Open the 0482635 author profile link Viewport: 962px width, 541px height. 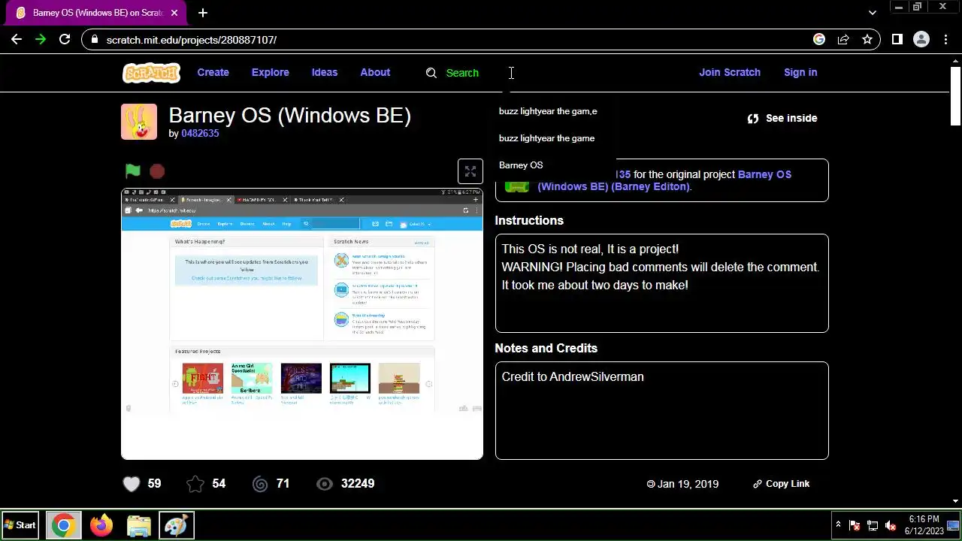(x=200, y=133)
